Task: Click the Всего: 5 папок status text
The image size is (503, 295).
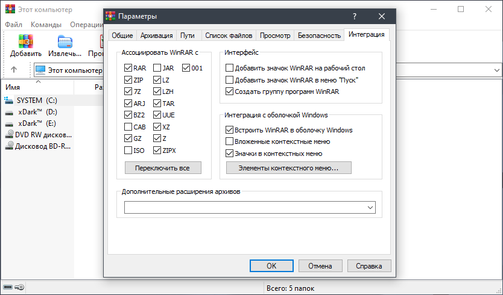Action: click(290, 288)
